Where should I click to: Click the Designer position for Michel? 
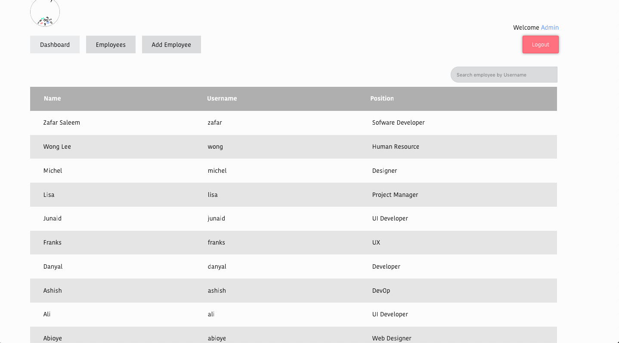coord(384,171)
